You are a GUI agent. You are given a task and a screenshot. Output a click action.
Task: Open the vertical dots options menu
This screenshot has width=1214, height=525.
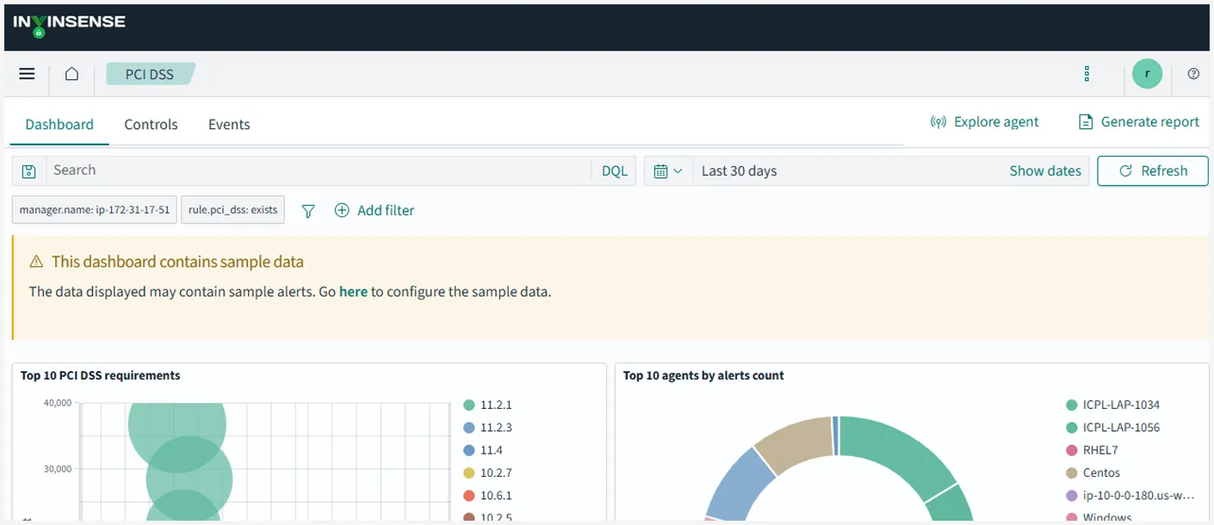click(1087, 74)
